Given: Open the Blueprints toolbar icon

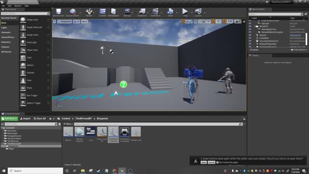Looking at the screenshot, I should pyautogui.click(x=142, y=13).
